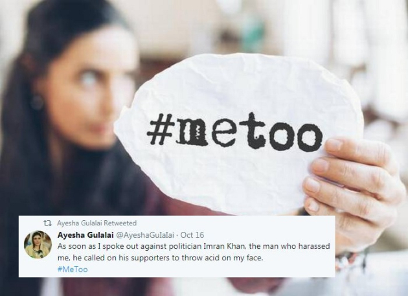Click the woman's dark earring
Screen dimensions: 408x296
pyautogui.click(x=37, y=102)
